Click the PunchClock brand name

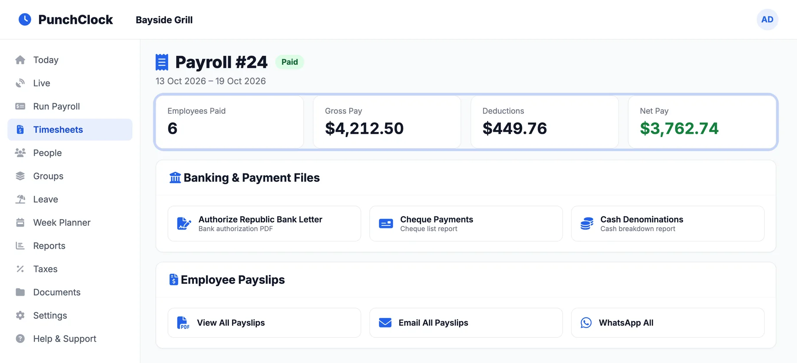75,19
